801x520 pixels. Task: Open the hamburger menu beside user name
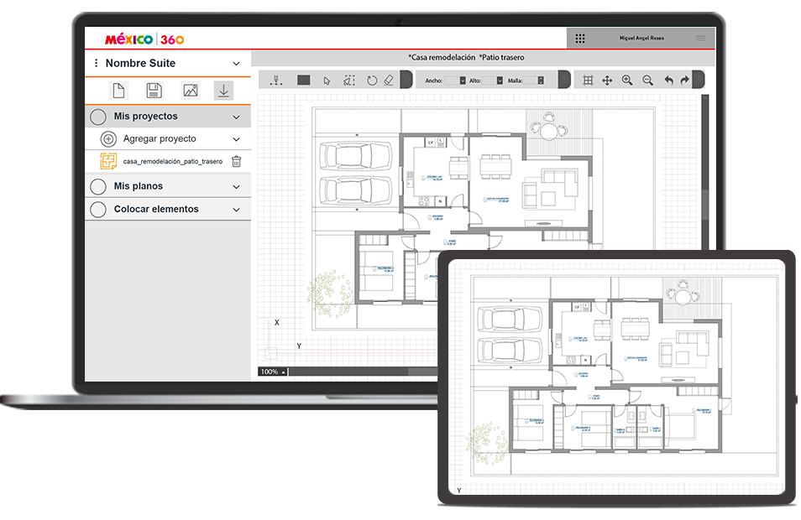(x=700, y=39)
